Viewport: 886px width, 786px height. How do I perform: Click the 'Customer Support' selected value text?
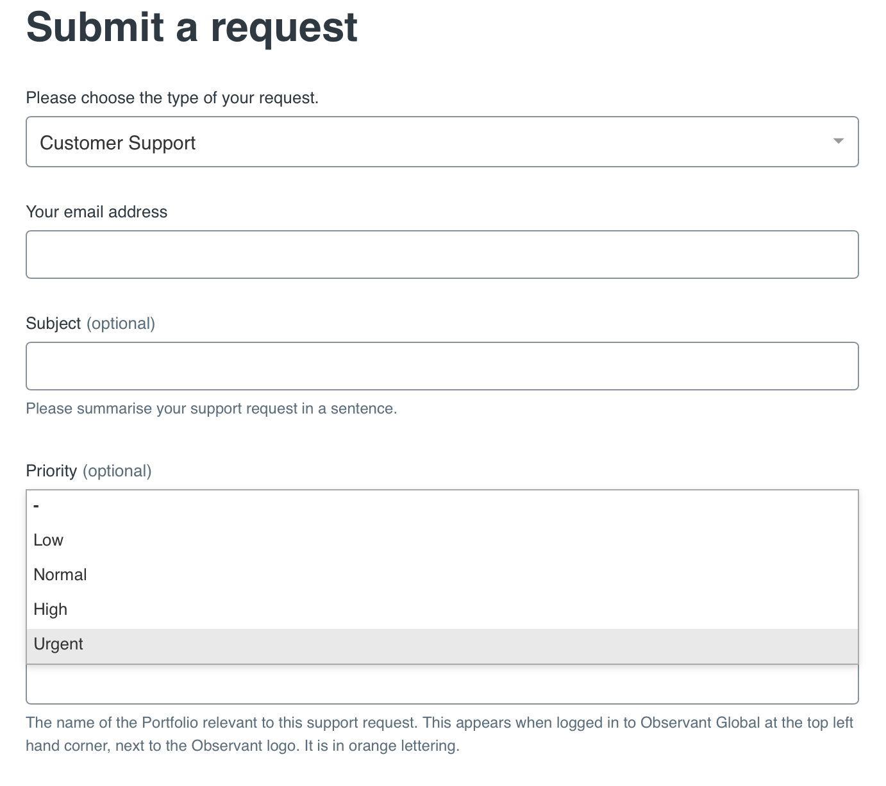(117, 143)
